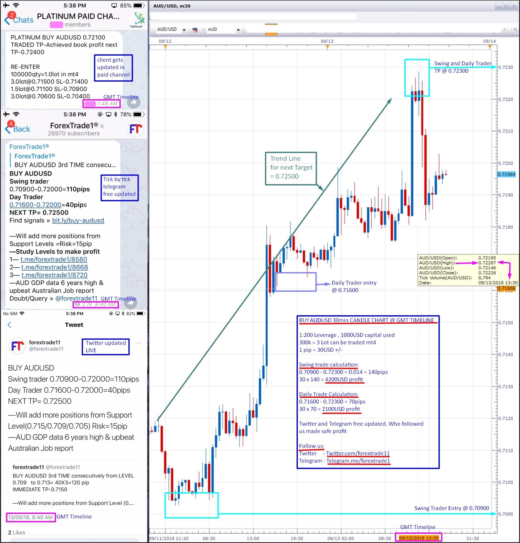Click the 09/14 orange day marker
The height and width of the screenshot is (543, 520).
pos(490,47)
